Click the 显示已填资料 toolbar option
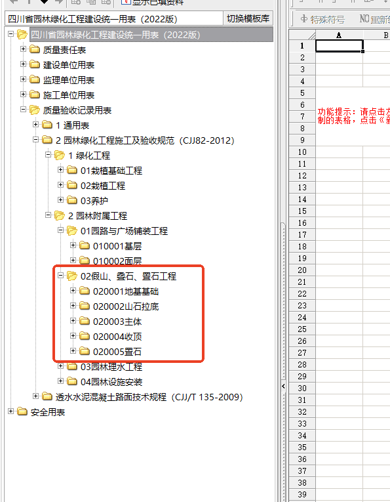390x502 pixels. coord(152,3)
